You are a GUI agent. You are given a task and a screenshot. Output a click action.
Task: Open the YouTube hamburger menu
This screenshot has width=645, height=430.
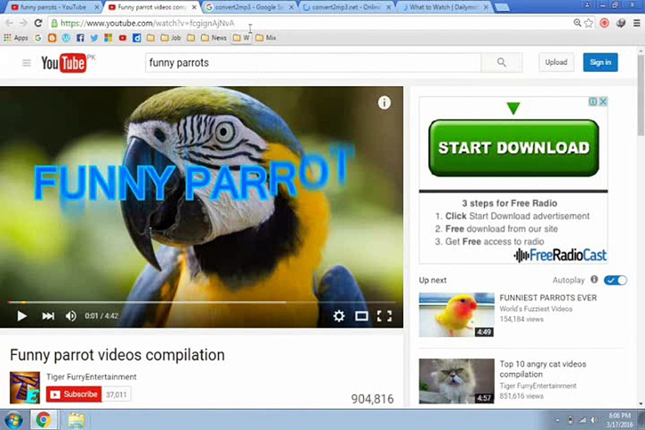point(26,63)
